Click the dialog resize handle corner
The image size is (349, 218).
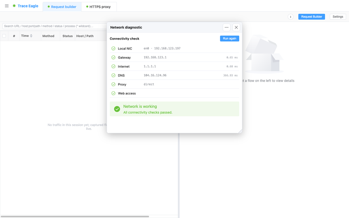240,131
